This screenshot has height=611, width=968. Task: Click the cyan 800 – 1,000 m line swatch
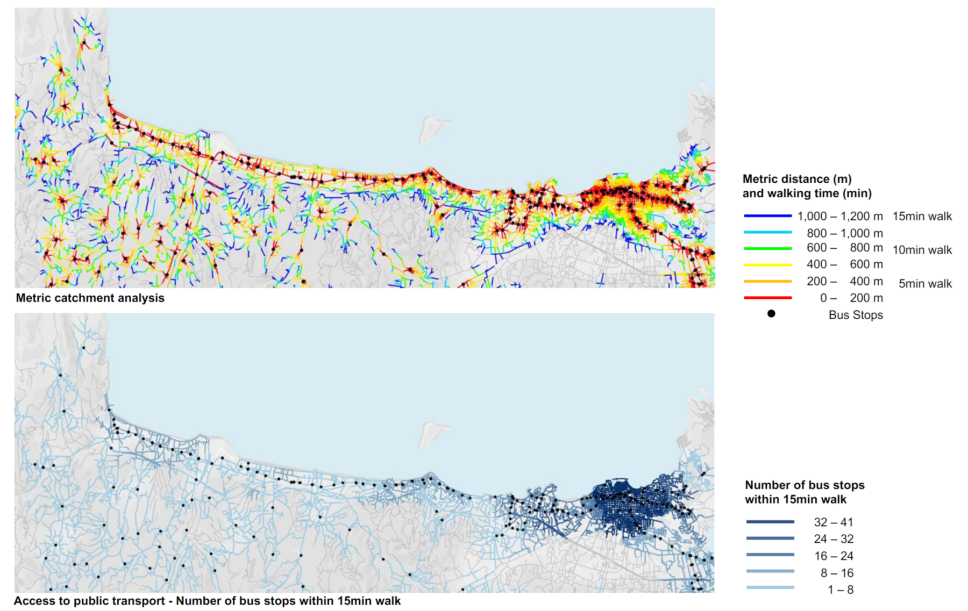click(x=767, y=233)
